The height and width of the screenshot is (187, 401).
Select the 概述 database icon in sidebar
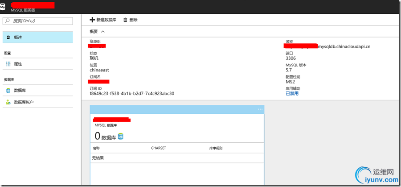[8, 37]
